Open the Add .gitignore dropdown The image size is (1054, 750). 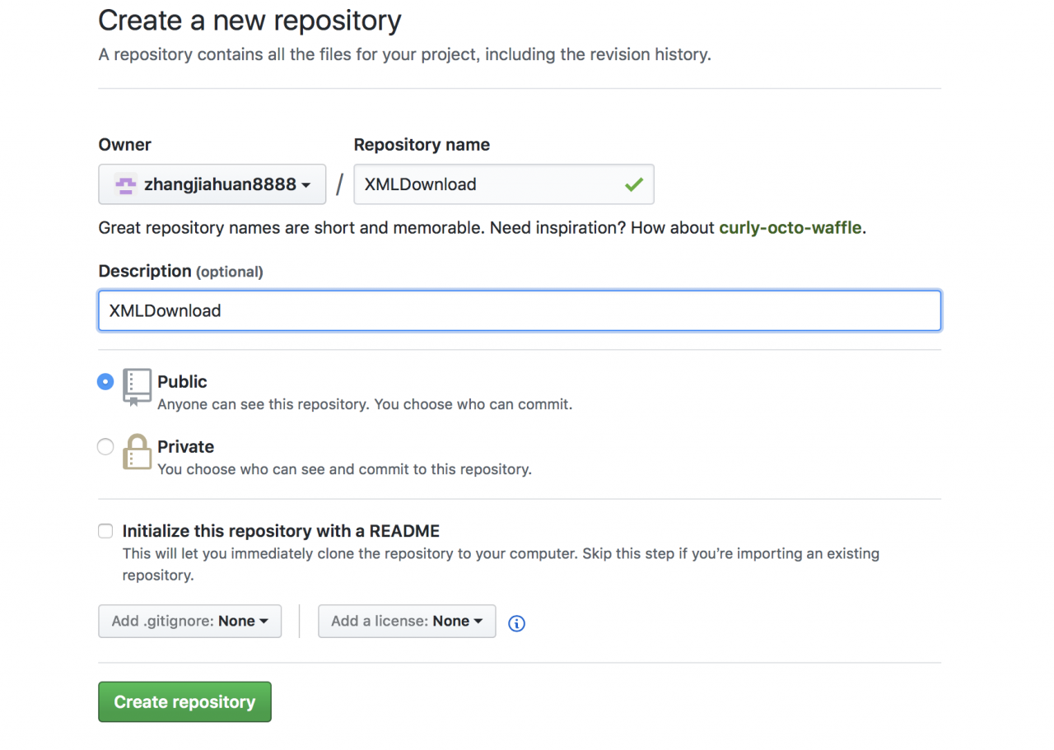(190, 622)
